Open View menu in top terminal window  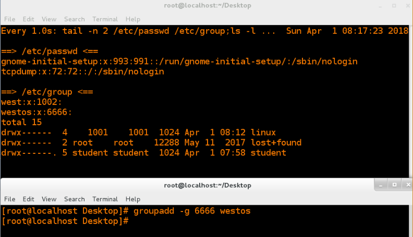49,19
